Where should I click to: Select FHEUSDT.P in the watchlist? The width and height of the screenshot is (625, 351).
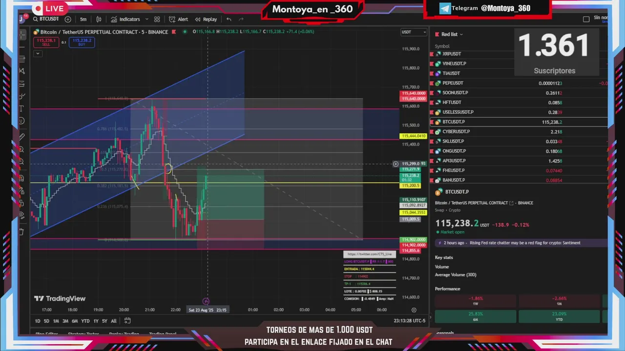[x=519, y=171]
